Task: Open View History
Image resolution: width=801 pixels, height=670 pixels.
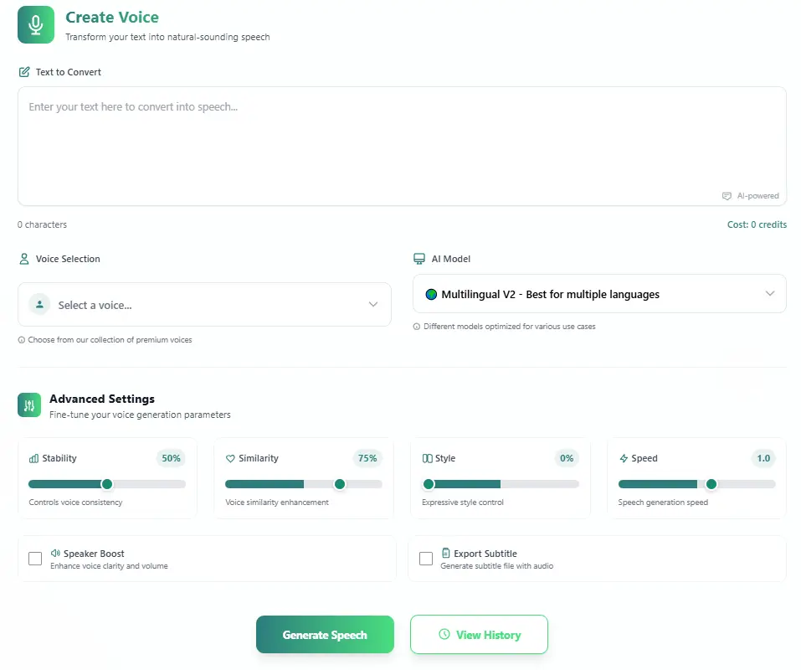Action: tap(479, 635)
